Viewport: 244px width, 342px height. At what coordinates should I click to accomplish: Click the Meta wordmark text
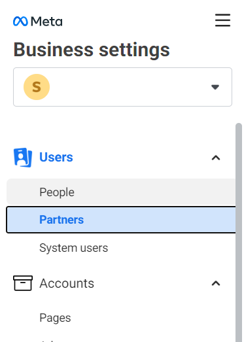pos(46,22)
